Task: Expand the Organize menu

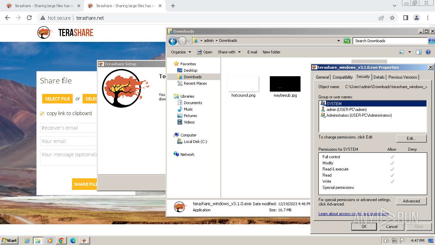Action: tap(181, 52)
